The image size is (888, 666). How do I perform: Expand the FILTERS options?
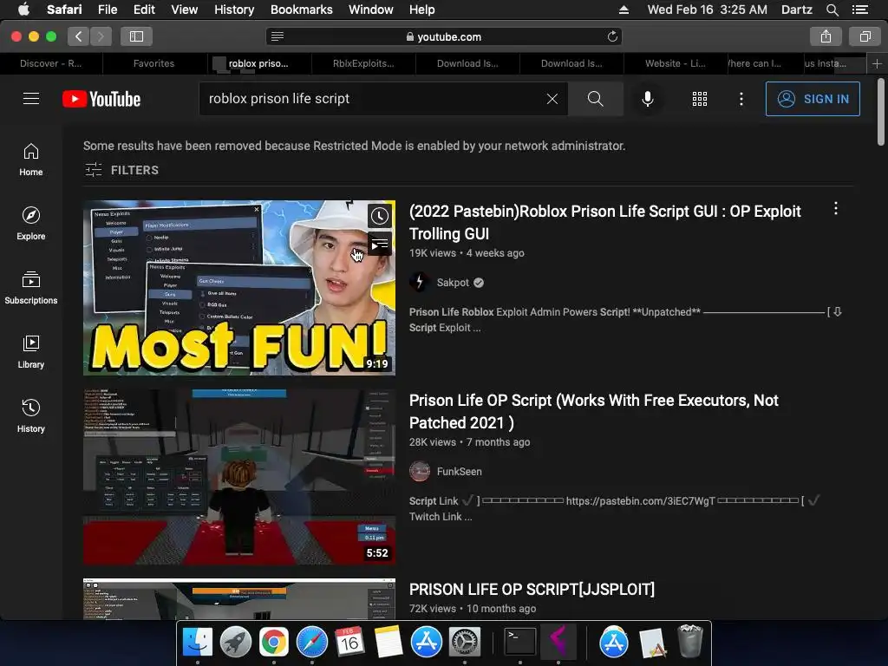121,170
